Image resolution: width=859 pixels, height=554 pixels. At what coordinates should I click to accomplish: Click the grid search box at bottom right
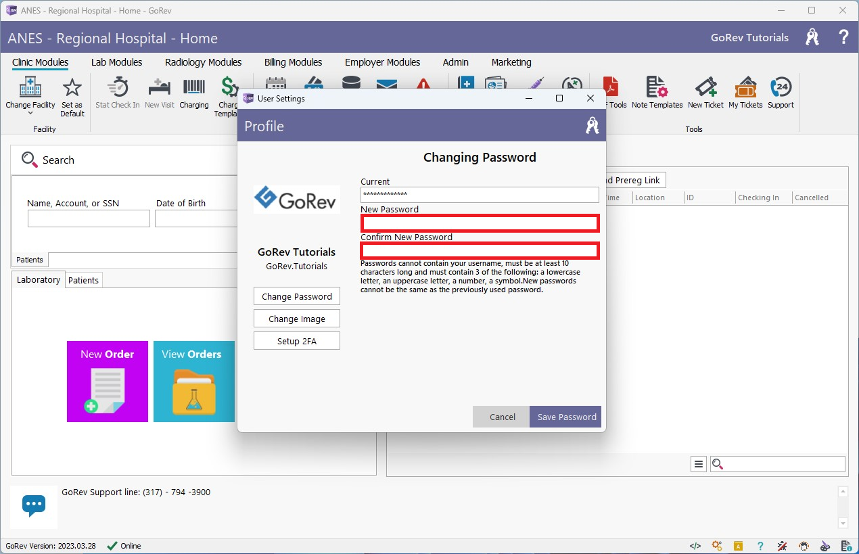pyautogui.click(x=778, y=464)
